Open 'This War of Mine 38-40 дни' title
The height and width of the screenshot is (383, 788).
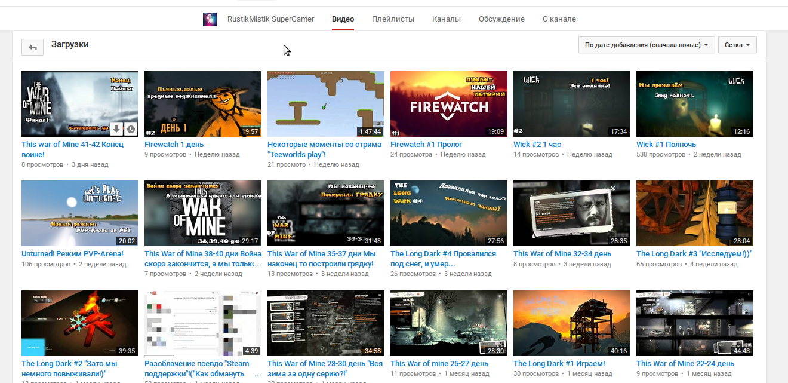pos(203,259)
